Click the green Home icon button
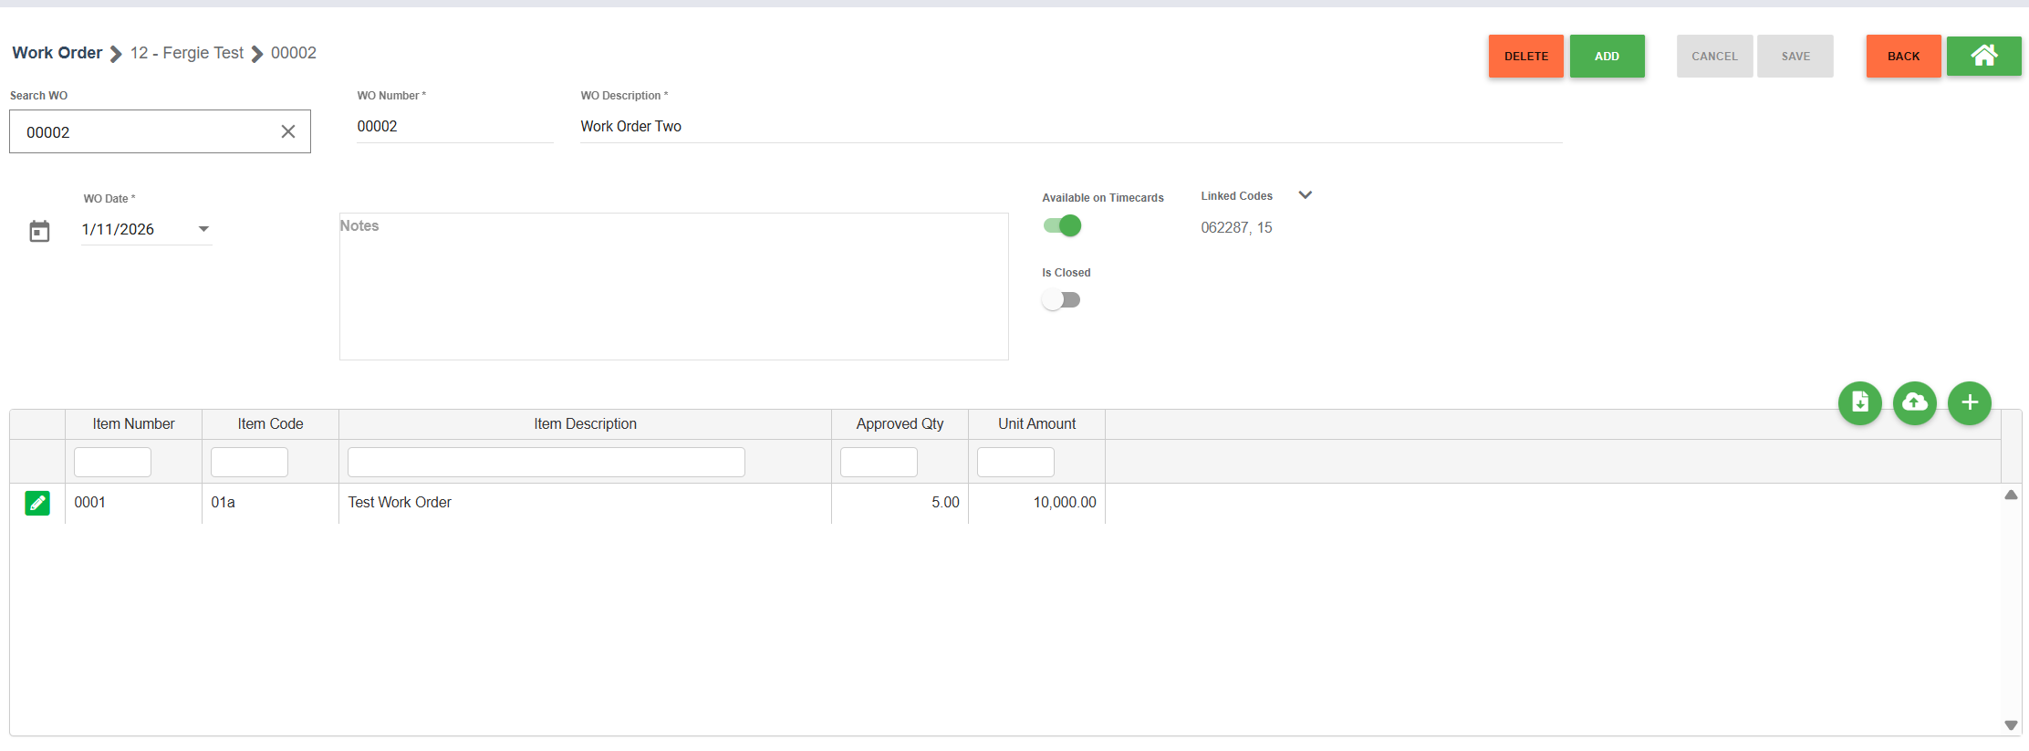Screen dimensions: 2029x751 click(x=1983, y=56)
